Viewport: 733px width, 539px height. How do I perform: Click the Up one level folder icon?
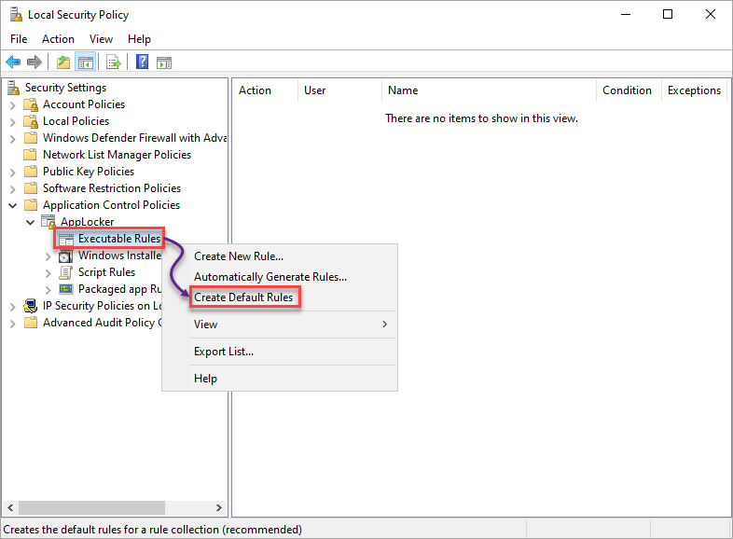63,62
